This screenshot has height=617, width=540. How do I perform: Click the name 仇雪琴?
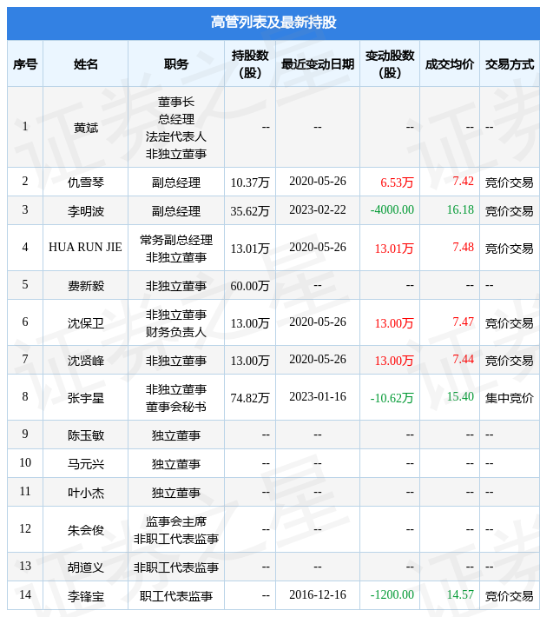86,182
